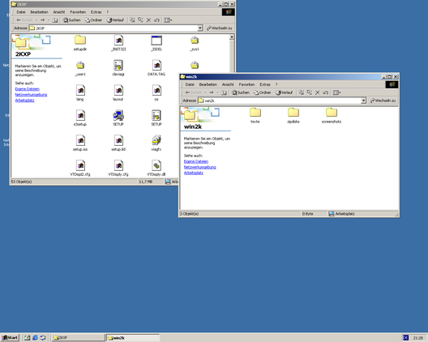The height and width of the screenshot is (342, 428).
Task: Toggle Suchen search pane in 2KXP window
Action: click(72, 20)
